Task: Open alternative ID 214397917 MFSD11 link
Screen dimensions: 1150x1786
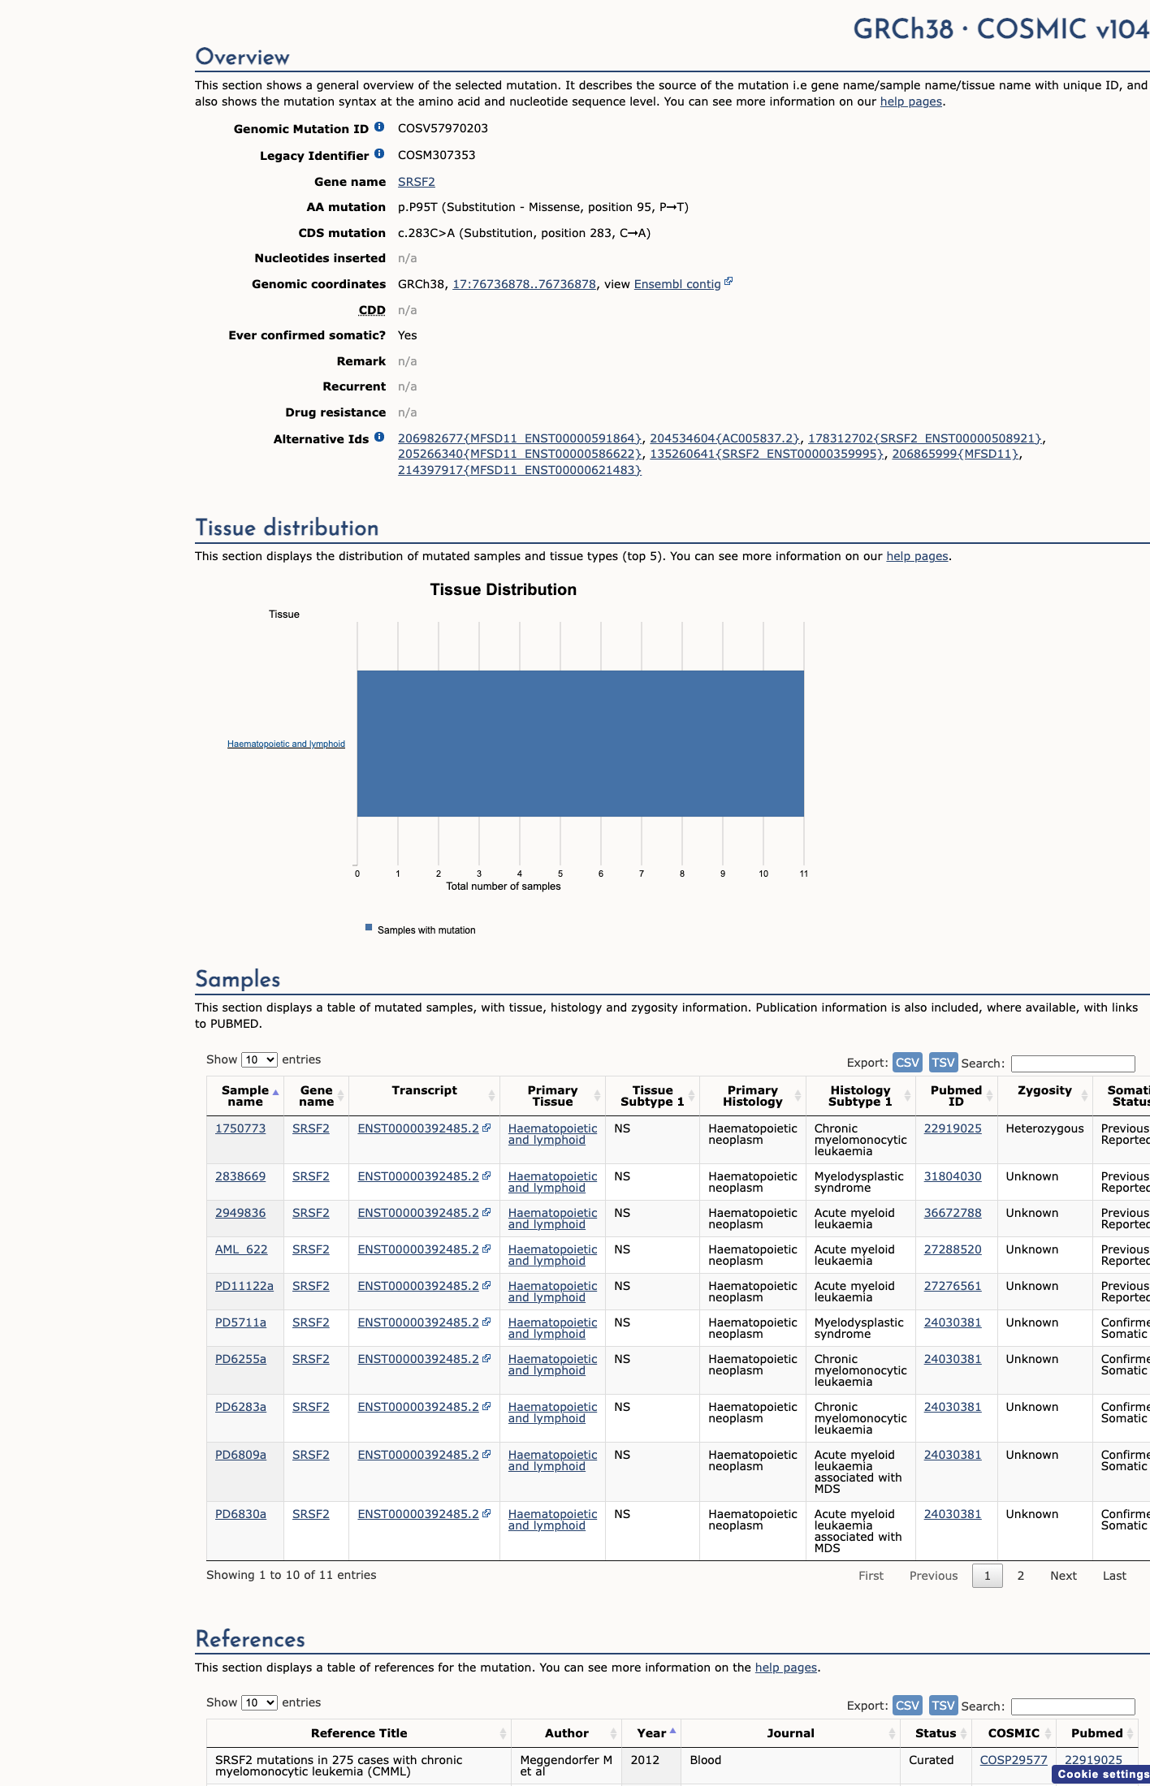Action: tap(520, 470)
